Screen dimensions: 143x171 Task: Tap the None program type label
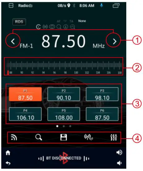point(82,21)
